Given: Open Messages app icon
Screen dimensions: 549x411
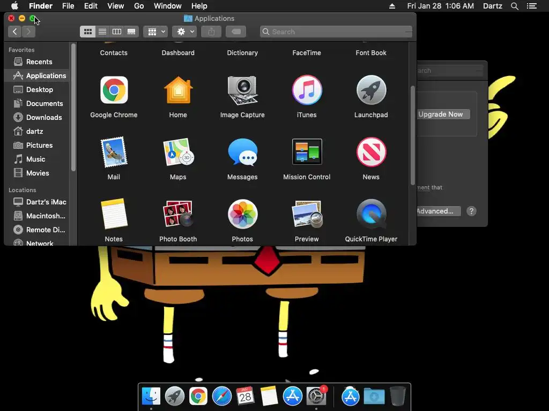Looking at the screenshot, I should click(242, 153).
